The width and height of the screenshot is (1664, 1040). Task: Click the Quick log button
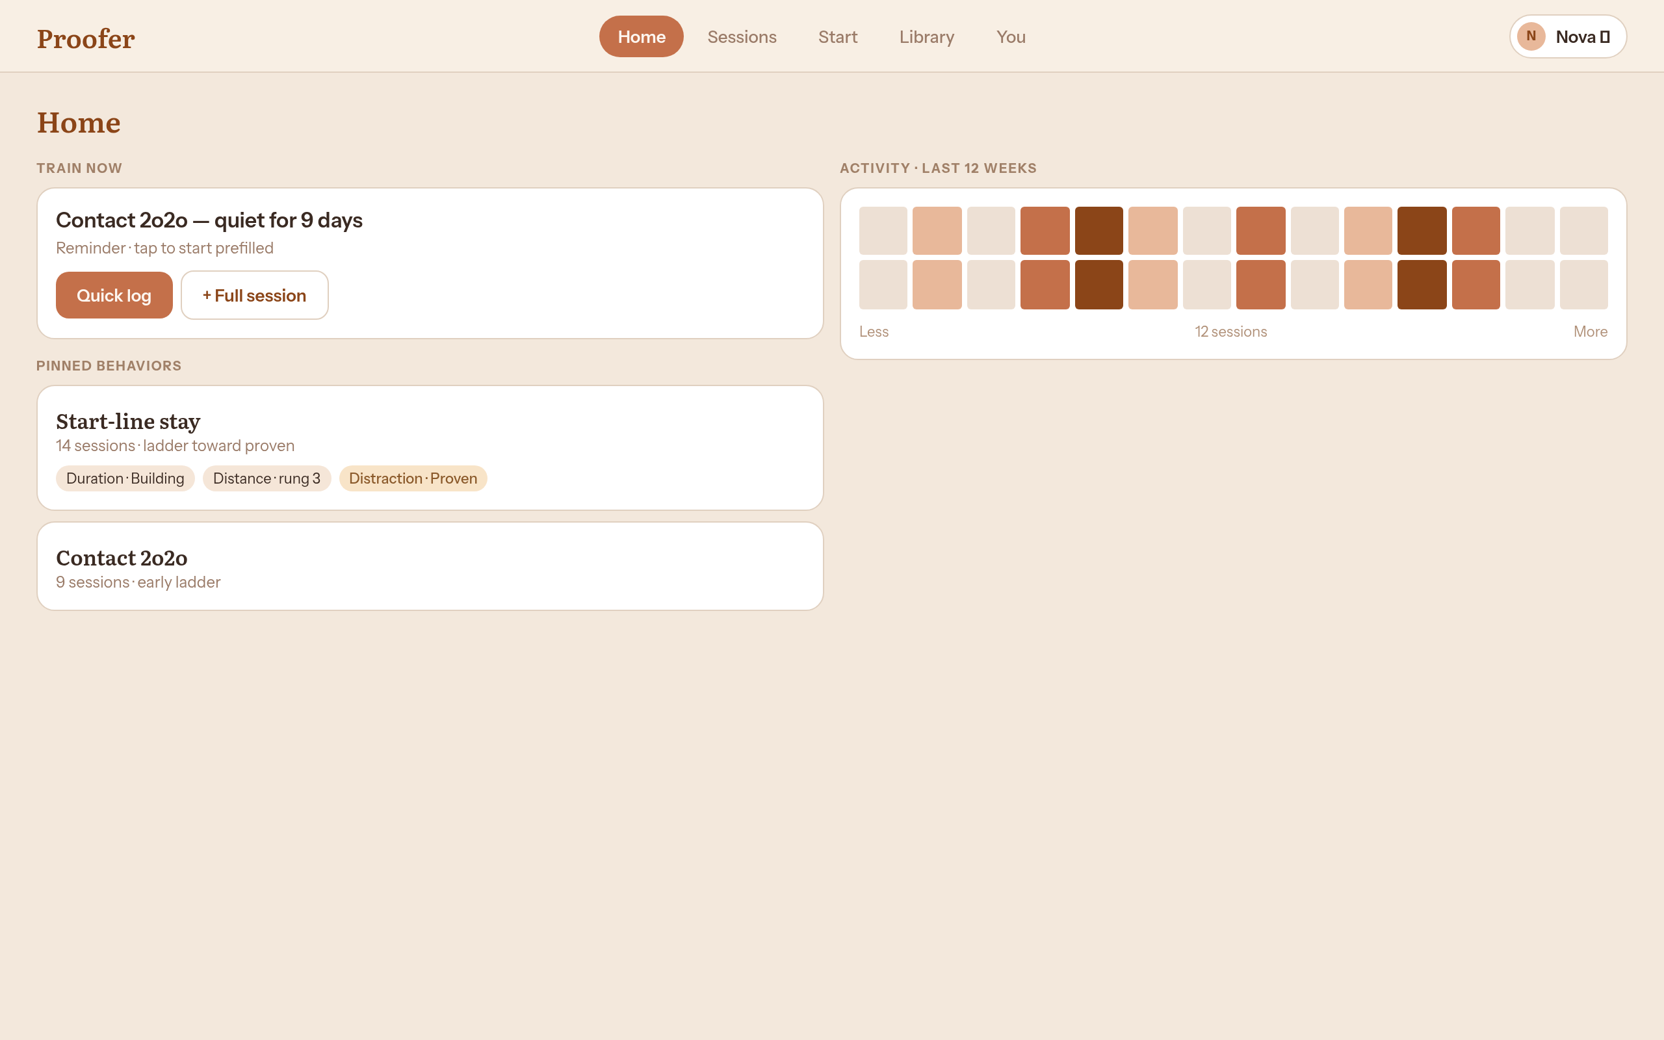tap(114, 295)
